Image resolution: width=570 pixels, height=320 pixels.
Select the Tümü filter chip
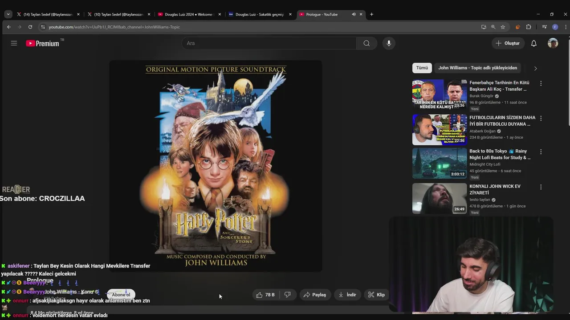422,68
